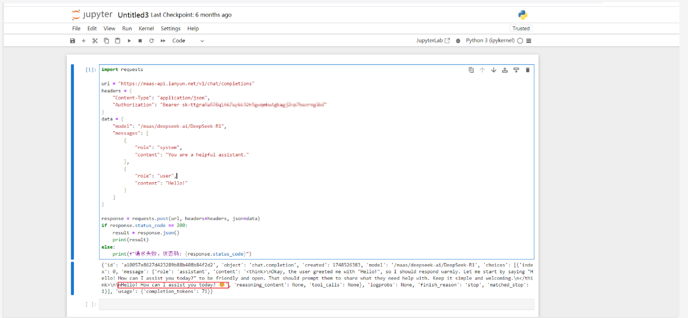Open the Settings menu

(171, 29)
